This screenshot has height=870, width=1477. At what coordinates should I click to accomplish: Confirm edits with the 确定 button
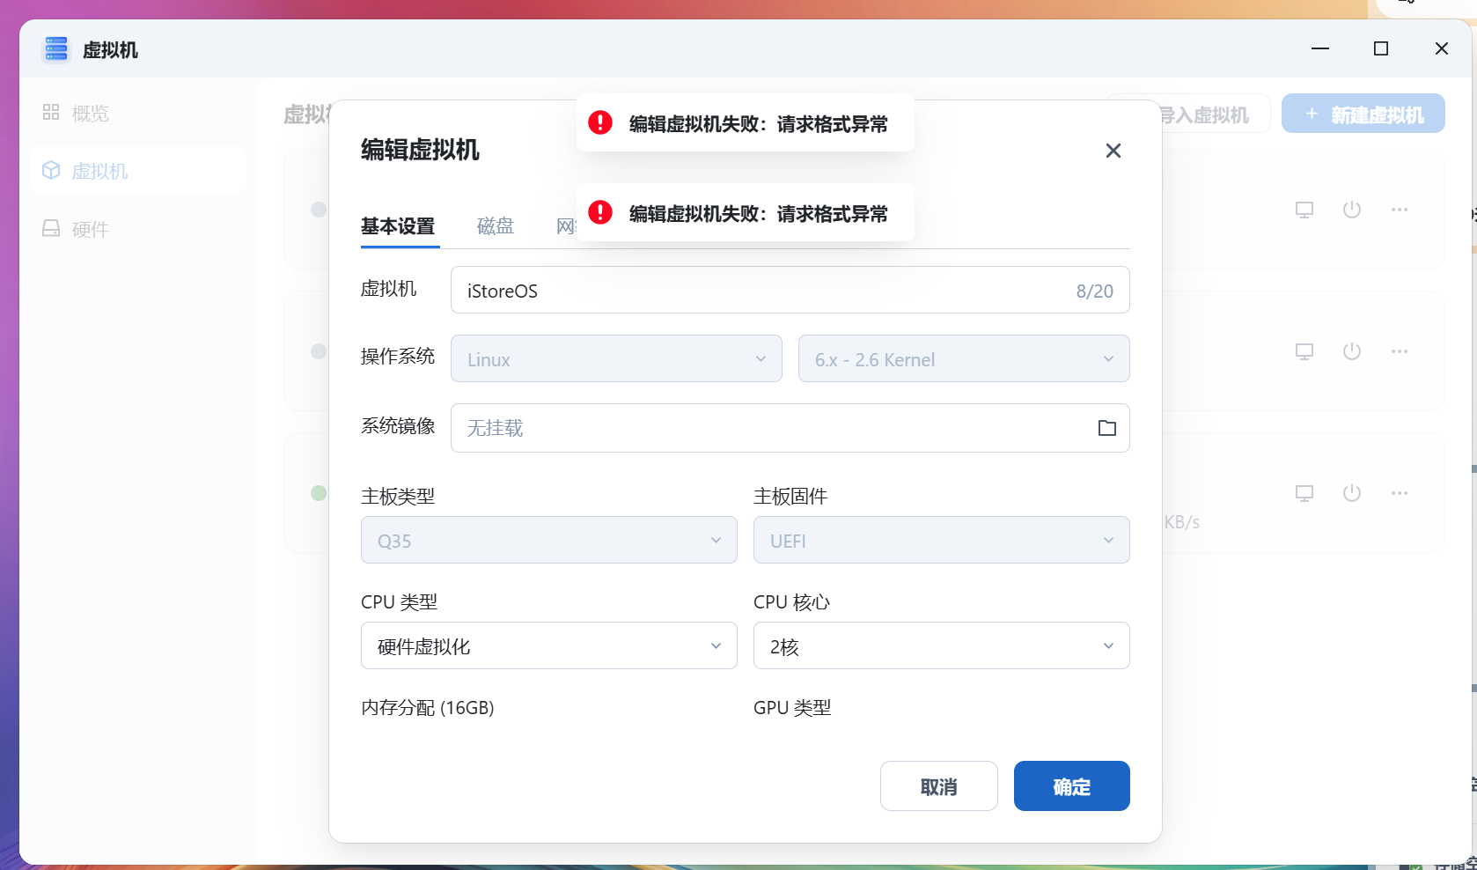click(1071, 785)
